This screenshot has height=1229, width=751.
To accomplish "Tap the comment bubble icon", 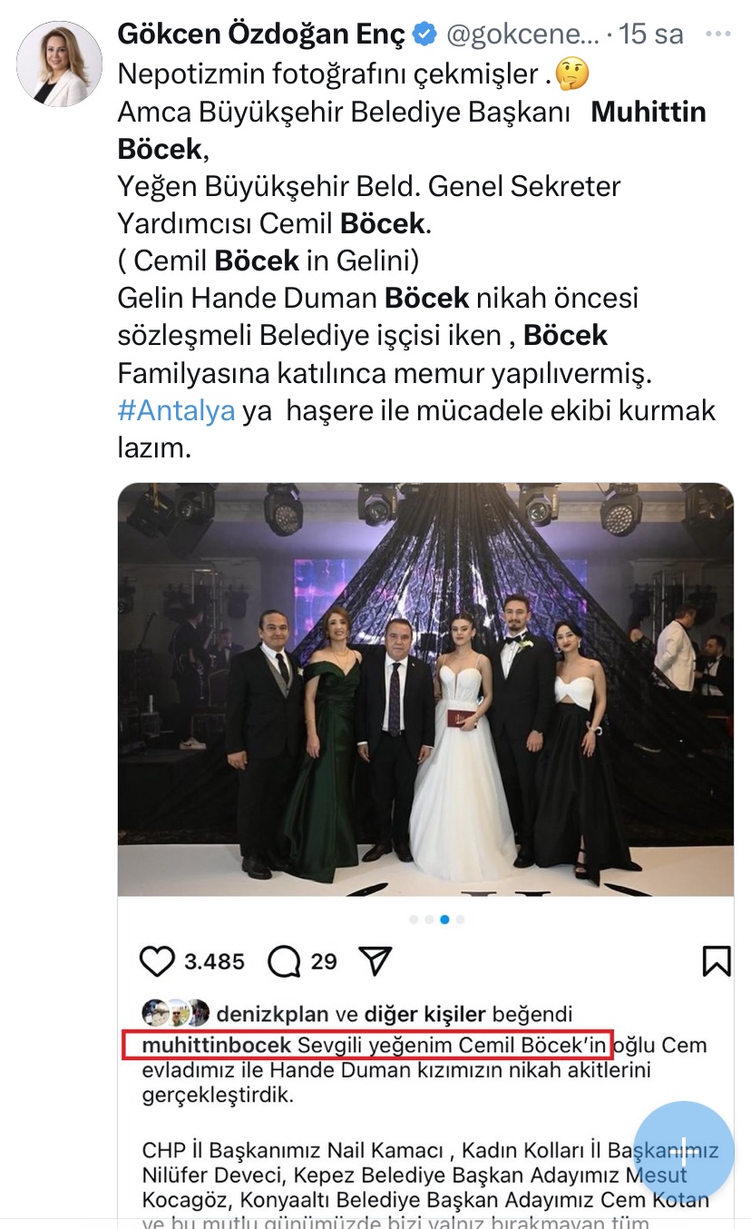I will (283, 961).
